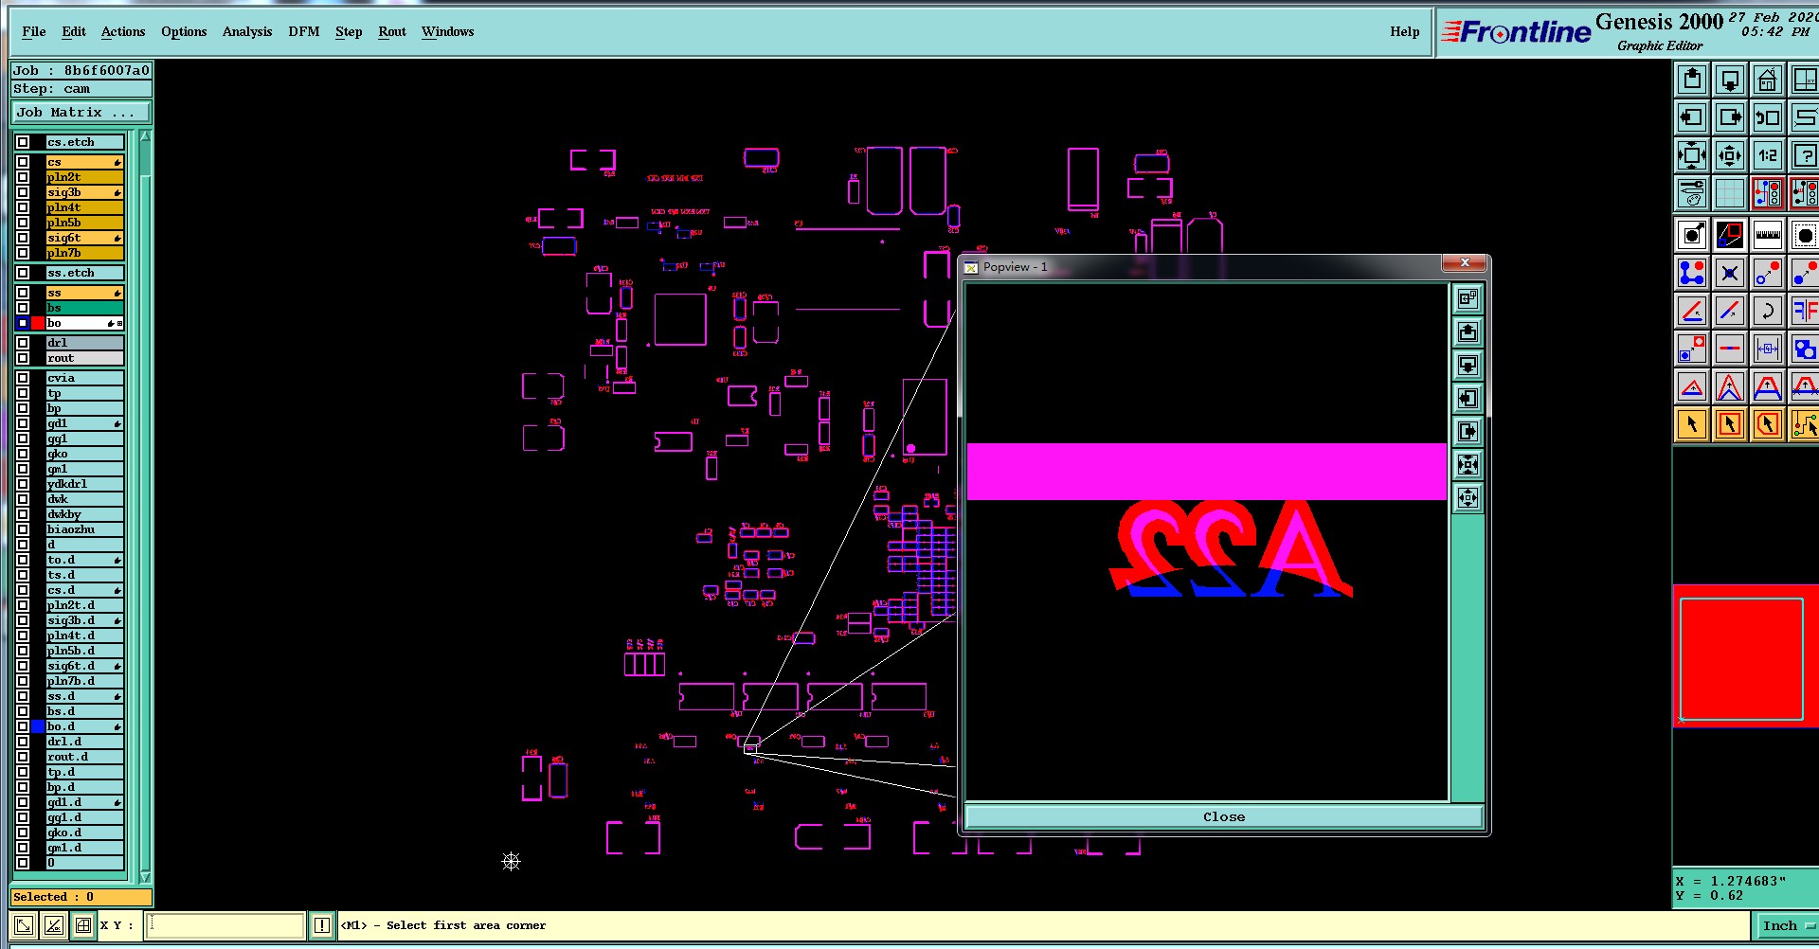Viewport: 1819px width, 949px height.
Task: Open the Edit menu
Action: pos(74,31)
